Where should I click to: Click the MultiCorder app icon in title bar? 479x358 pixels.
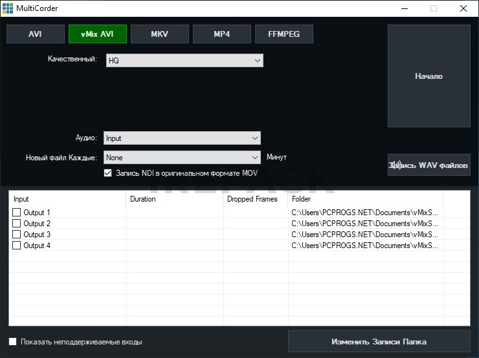(8, 8)
